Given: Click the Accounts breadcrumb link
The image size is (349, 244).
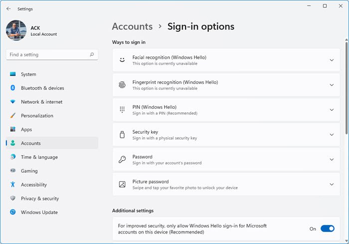Looking at the screenshot, I should (x=132, y=26).
